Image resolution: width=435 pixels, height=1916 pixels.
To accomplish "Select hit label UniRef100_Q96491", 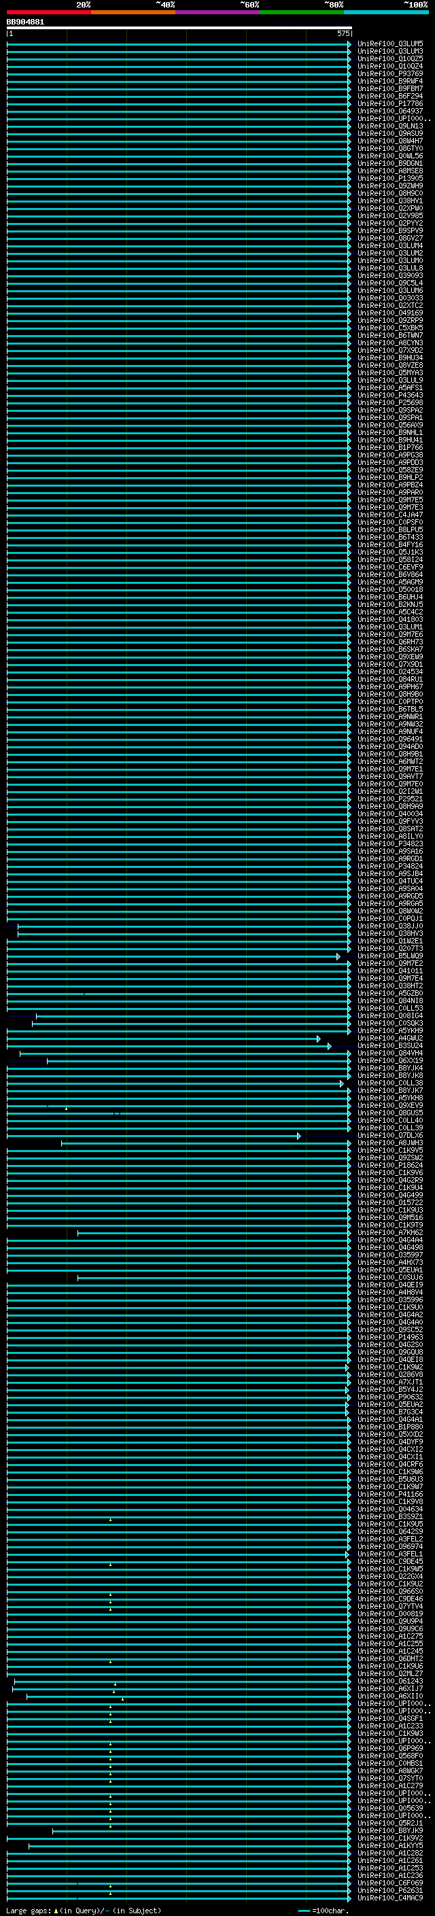I will (390, 739).
